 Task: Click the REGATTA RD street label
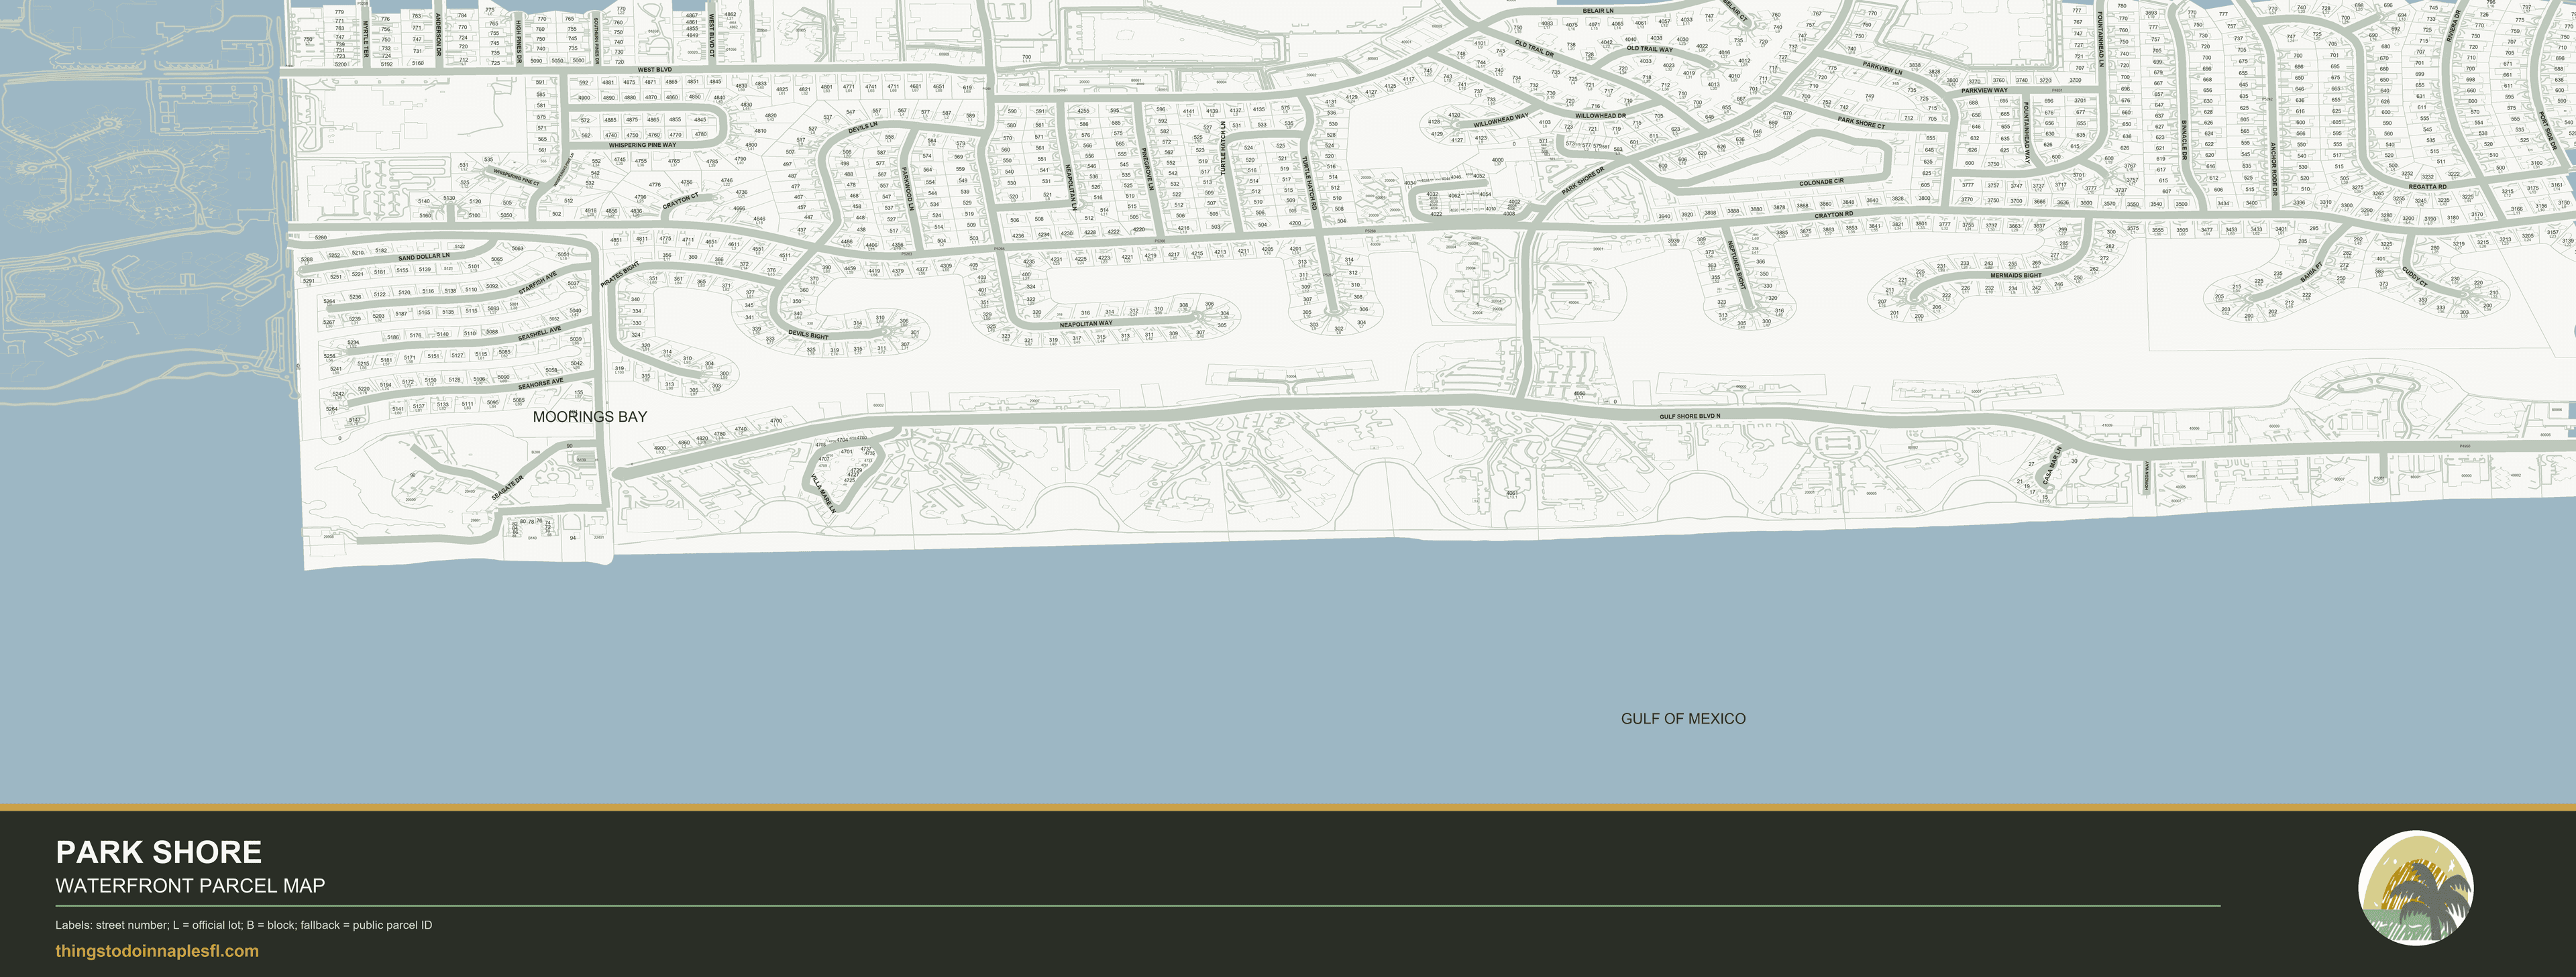point(2428,187)
